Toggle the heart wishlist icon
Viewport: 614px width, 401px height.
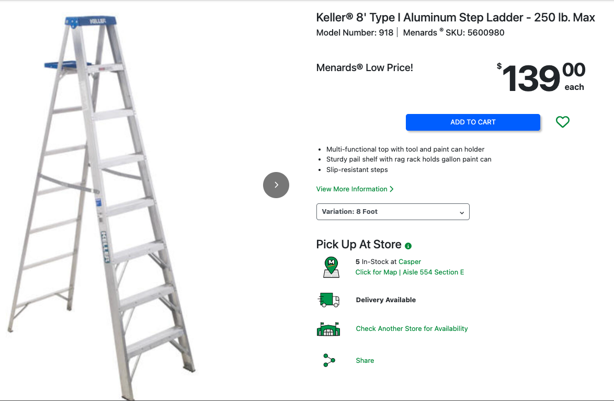[x=562, y=122]
